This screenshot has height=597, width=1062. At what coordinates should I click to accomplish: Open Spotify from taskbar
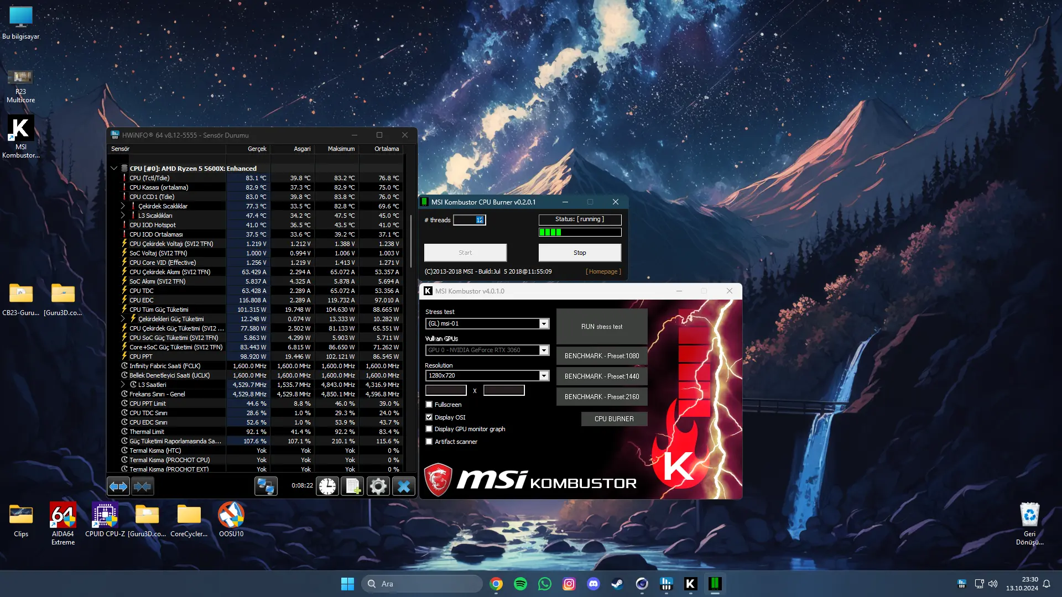[520, 584]
